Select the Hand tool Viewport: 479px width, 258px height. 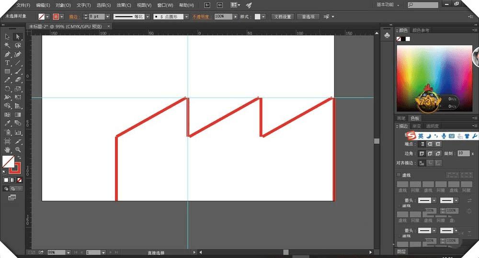[7, 150]
